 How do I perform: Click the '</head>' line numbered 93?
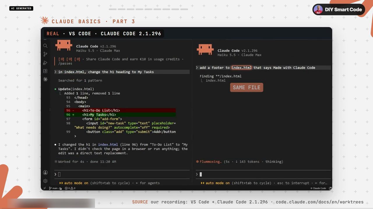click(x=81, y=98)
